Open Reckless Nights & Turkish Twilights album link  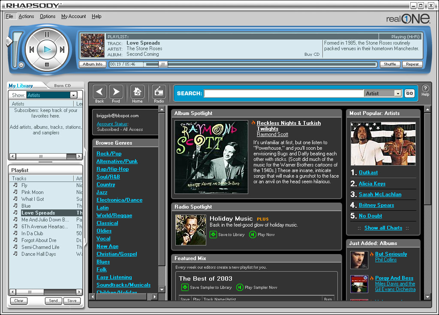[289, 126]
